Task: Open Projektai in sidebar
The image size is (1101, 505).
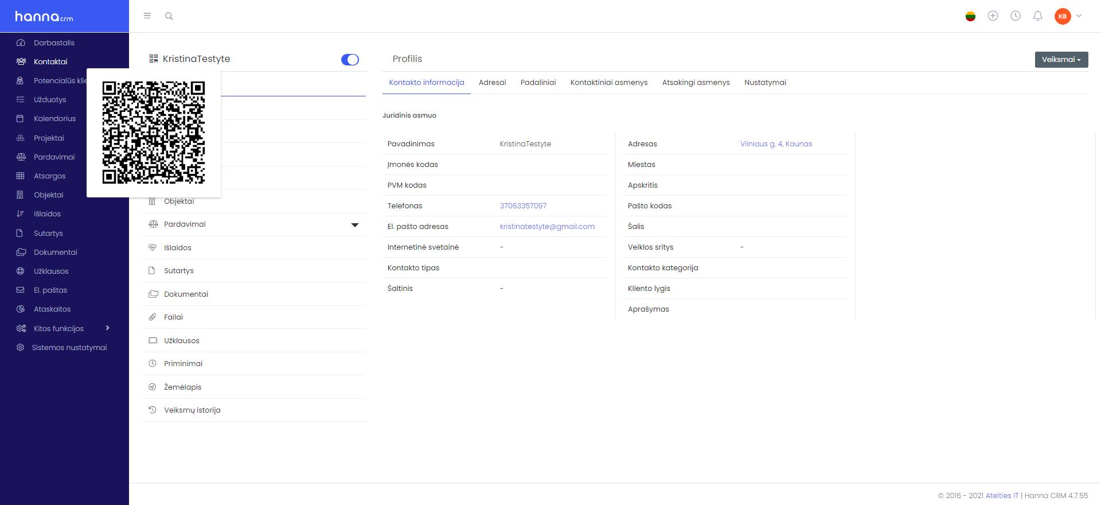Action: click(x=49, y=138)
